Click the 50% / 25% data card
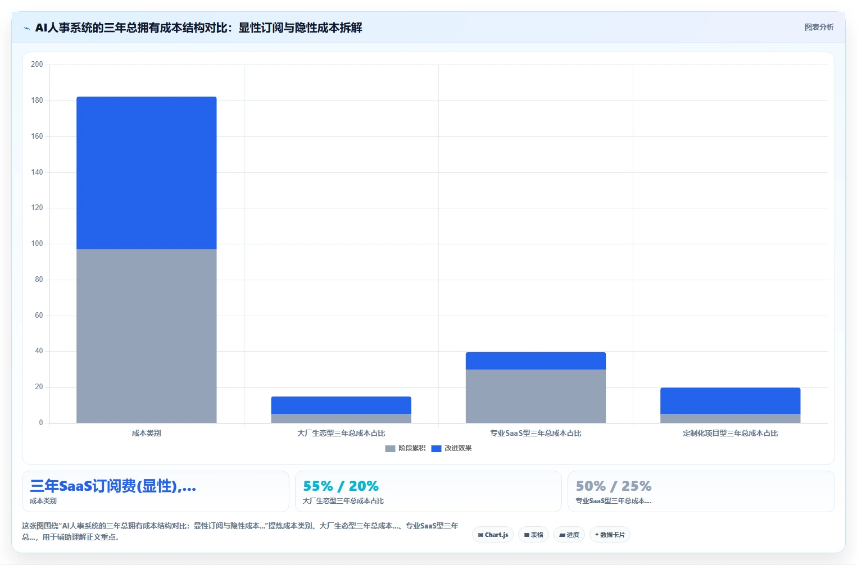The width and height of the screenshot is (857, 565). (701, 491)
